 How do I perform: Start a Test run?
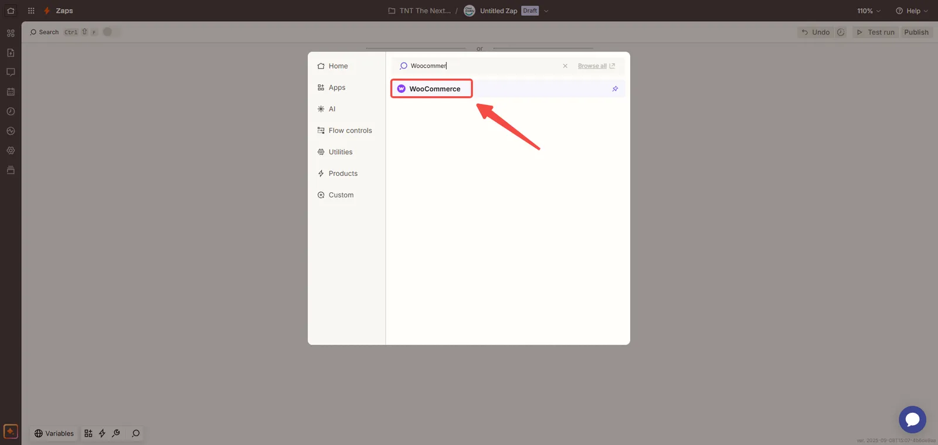[x=875, y=32]
